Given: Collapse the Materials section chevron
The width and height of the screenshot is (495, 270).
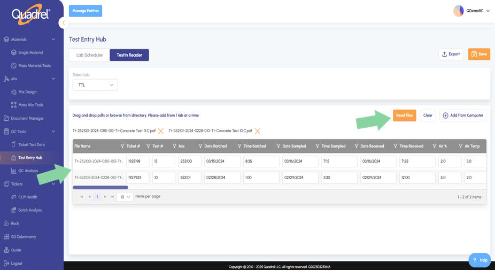Looking at the screenshot, I should click(x=53, y=40).
